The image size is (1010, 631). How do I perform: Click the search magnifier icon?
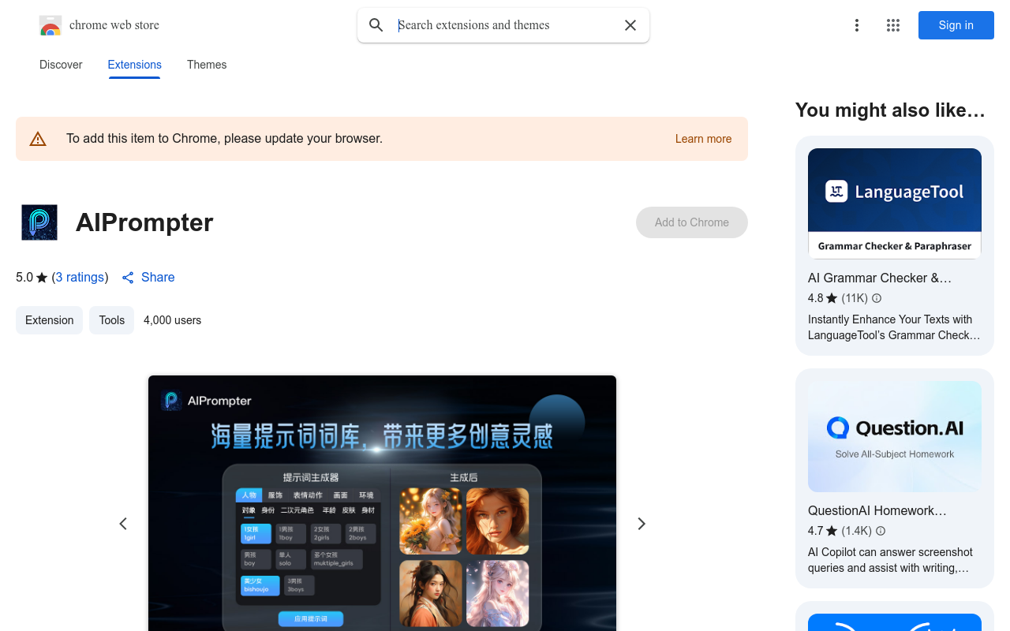pyautogui.click(x=376, y=25)
